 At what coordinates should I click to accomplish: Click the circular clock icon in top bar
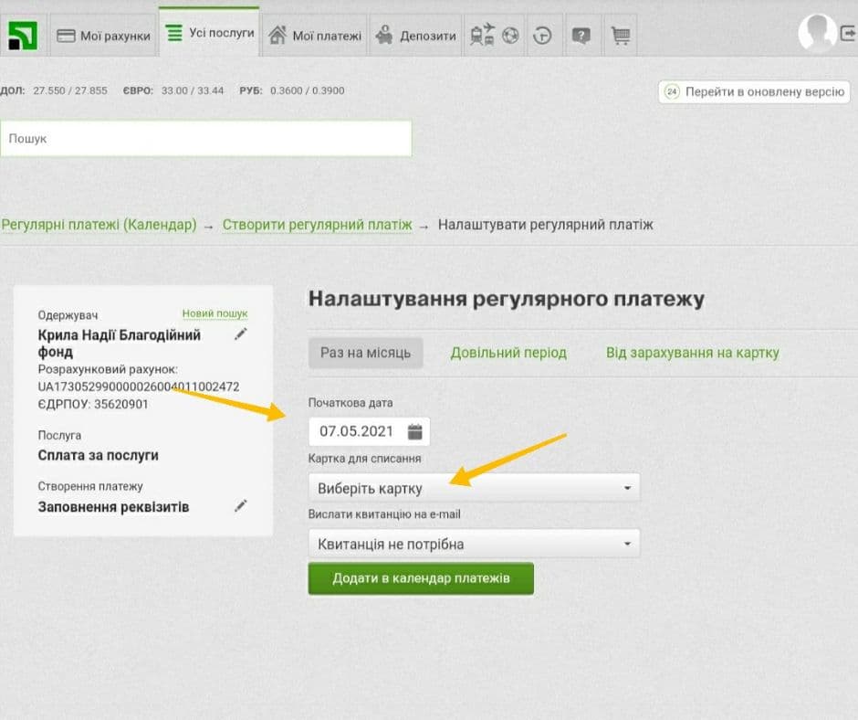[542, 36]
